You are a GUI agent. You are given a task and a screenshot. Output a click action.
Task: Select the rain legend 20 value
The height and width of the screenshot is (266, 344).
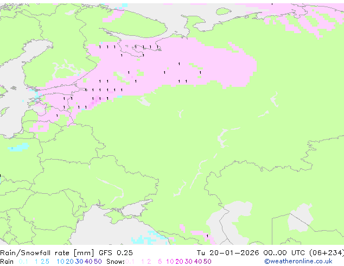70,262
